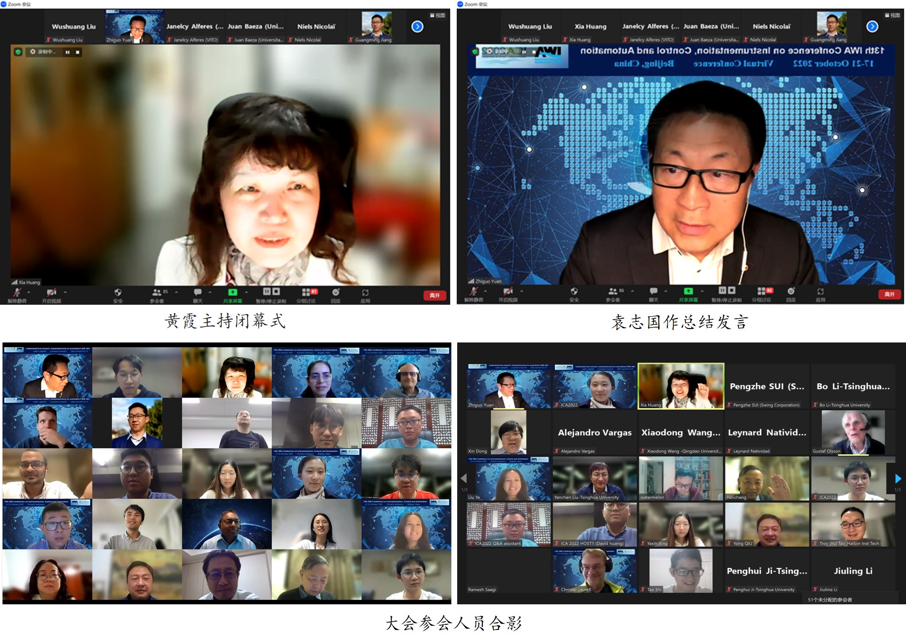The height and width of the screenshot is (643, 906).
Task: Open Chat icon in Xia Huang's window
Action: tap(198, 293)
